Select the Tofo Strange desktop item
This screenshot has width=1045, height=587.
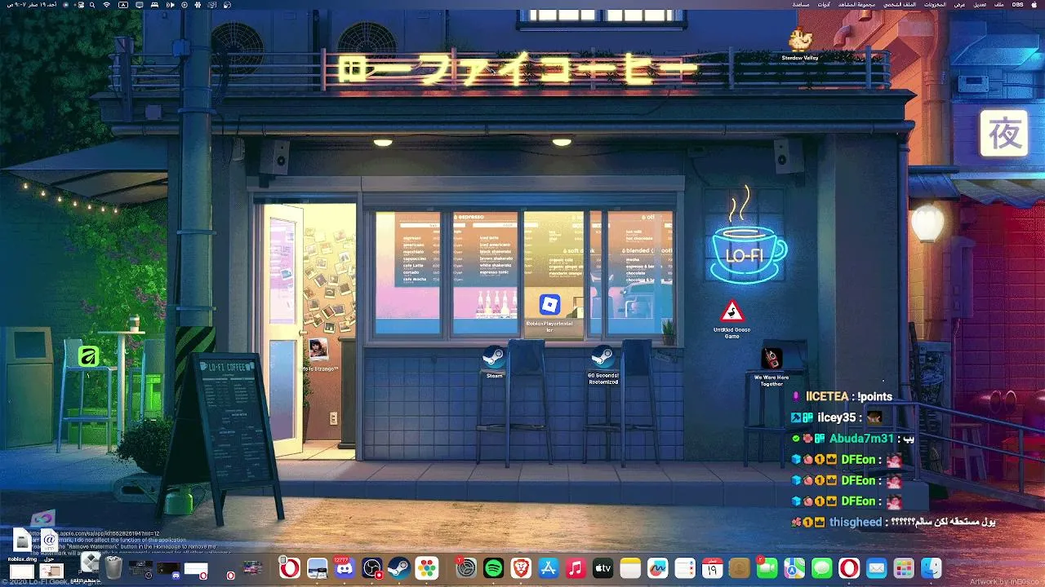(x=318, y=355)
